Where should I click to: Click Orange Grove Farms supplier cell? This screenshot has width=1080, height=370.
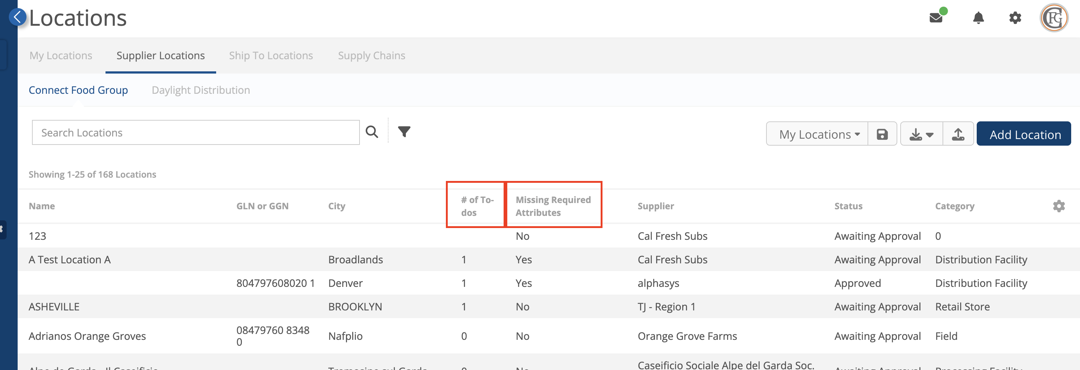pos(687,336)
